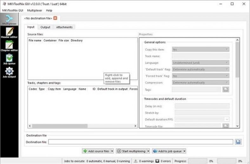Click the Default track in output column header
The width and height of the screenshot is (250, 164).
[112, 89]
